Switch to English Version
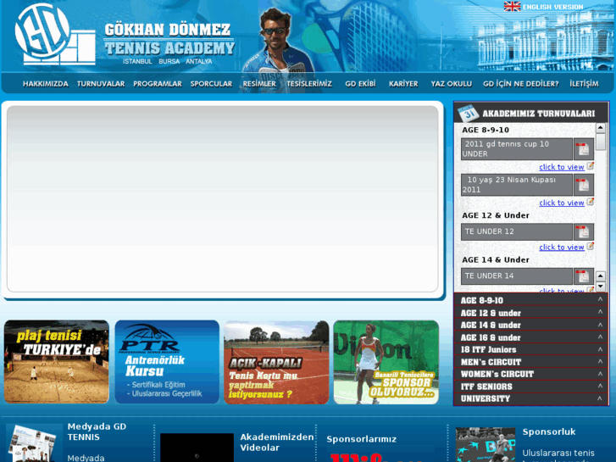This screenshot has height=462, width=616. pyautogui.click(x=552, y=7)
